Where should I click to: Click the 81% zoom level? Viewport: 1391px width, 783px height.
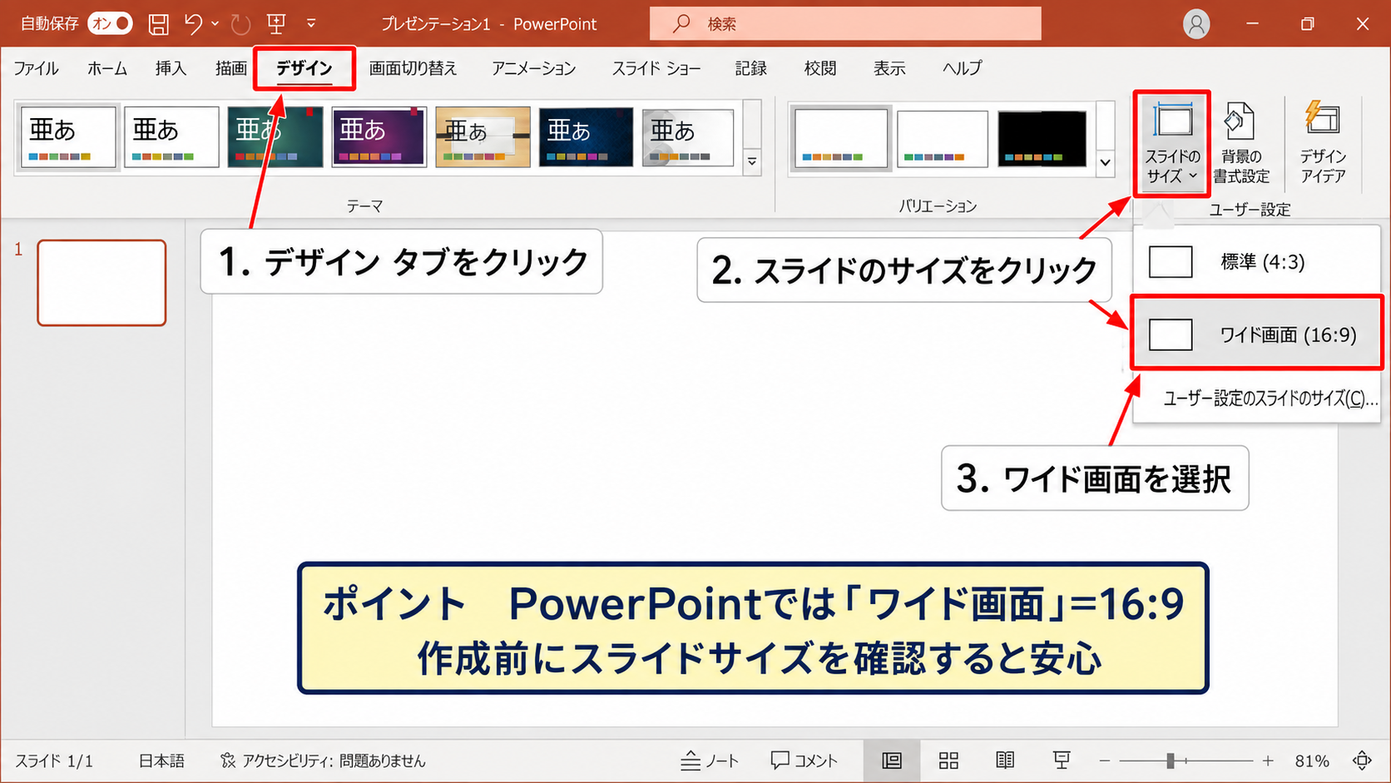click(1312, 761)
